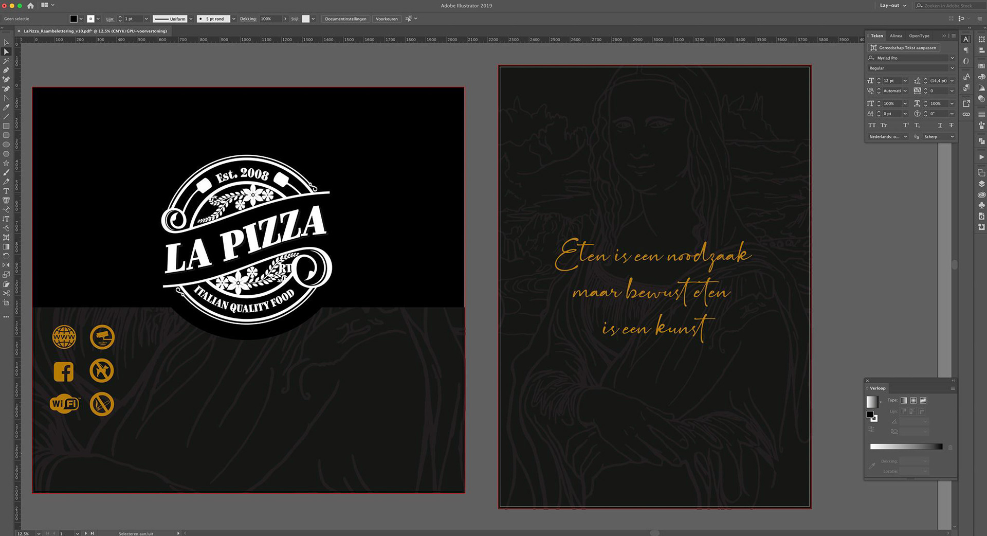The height and width of the screenshot is (536, 987).
Task: Select the Magic Wand tool
Action: click(x=6, y=61)
